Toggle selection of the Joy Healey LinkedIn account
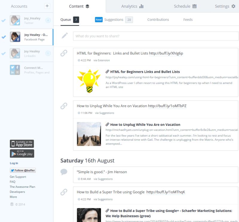The width and height of the screenshot is (239, 222). pyautogui.click(x=4, y=53)
